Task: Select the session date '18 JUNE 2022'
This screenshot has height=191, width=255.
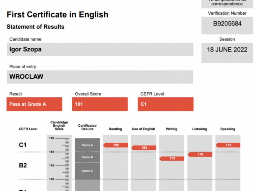Action: (227, 50)
